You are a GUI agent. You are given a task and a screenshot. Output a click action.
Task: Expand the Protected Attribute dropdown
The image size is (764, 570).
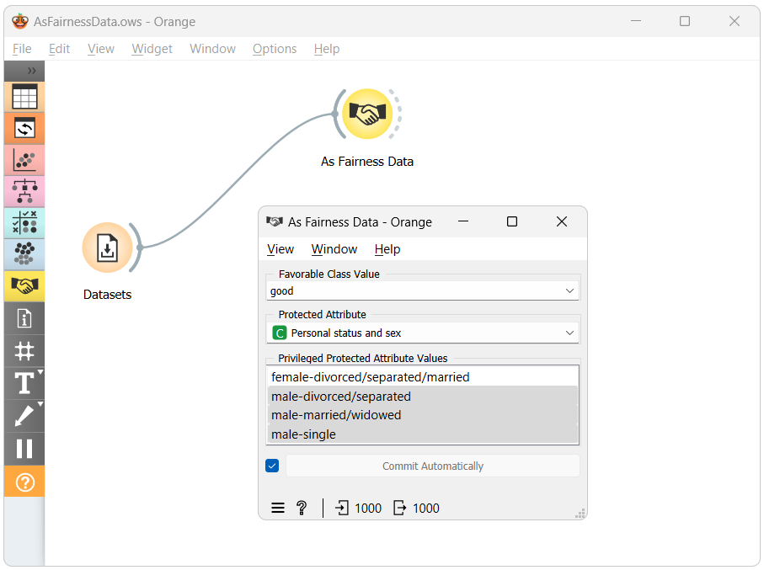pos(423,333)
